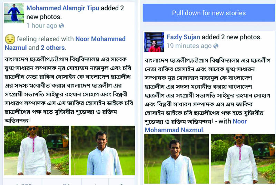
Task: Open Fazly Sujan's profile picture
Action: (154, 42)
